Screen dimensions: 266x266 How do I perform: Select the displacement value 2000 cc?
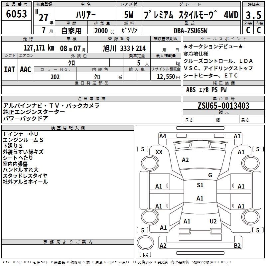tap(104, 31)
